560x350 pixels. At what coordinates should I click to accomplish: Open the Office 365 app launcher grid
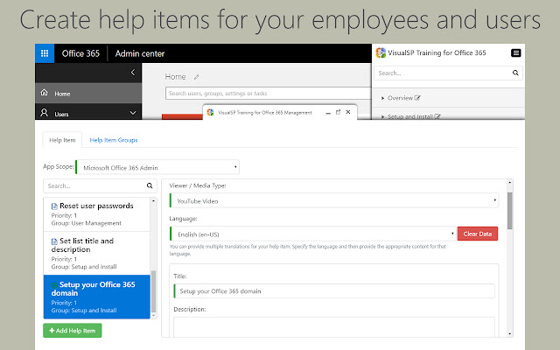(45, 53)
